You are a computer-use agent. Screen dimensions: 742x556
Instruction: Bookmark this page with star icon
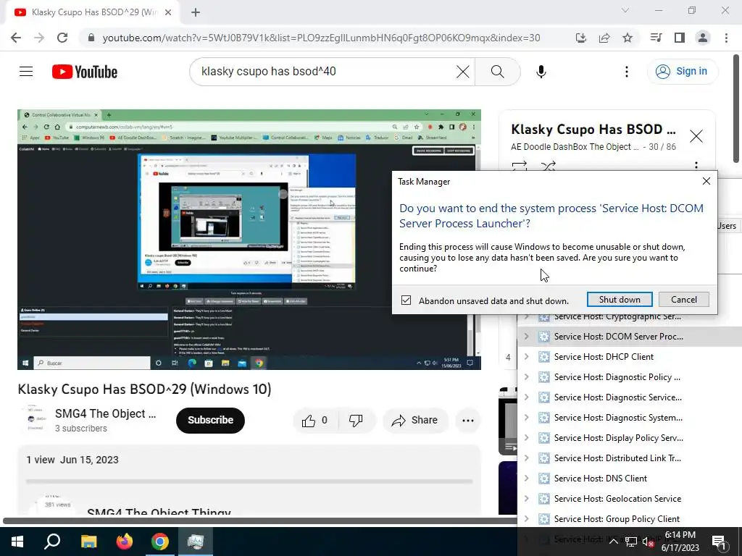coord(628,38)
